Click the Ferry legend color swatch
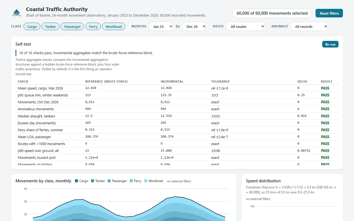Viewport: 354px width, 221px height. (131, 181)
